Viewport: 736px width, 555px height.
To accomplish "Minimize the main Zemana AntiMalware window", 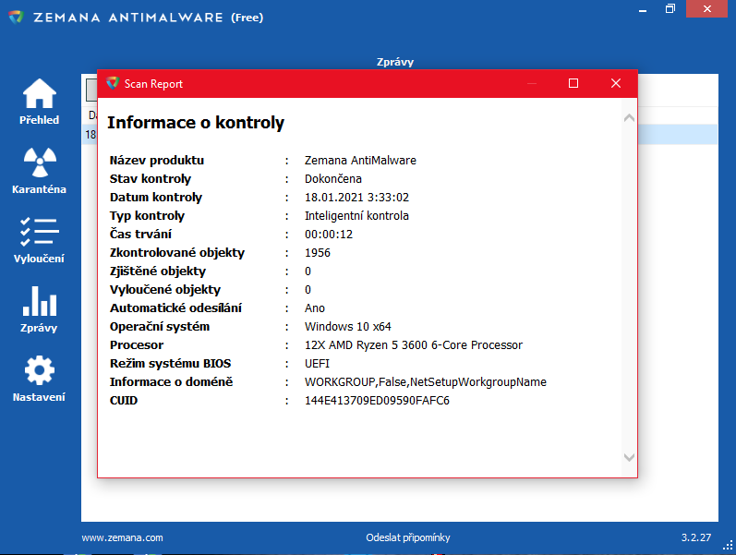I will 638,8.
